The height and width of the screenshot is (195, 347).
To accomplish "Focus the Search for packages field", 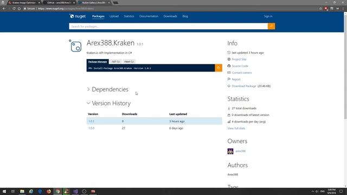I will (169, 27).
